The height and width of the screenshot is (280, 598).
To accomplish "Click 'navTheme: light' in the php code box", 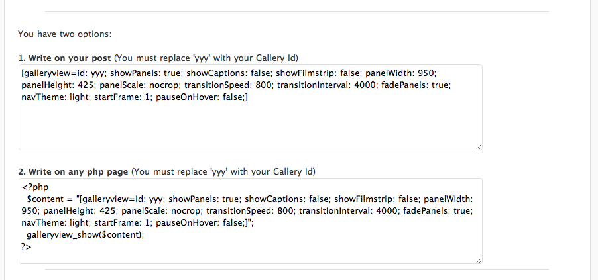I will (54, 223).
